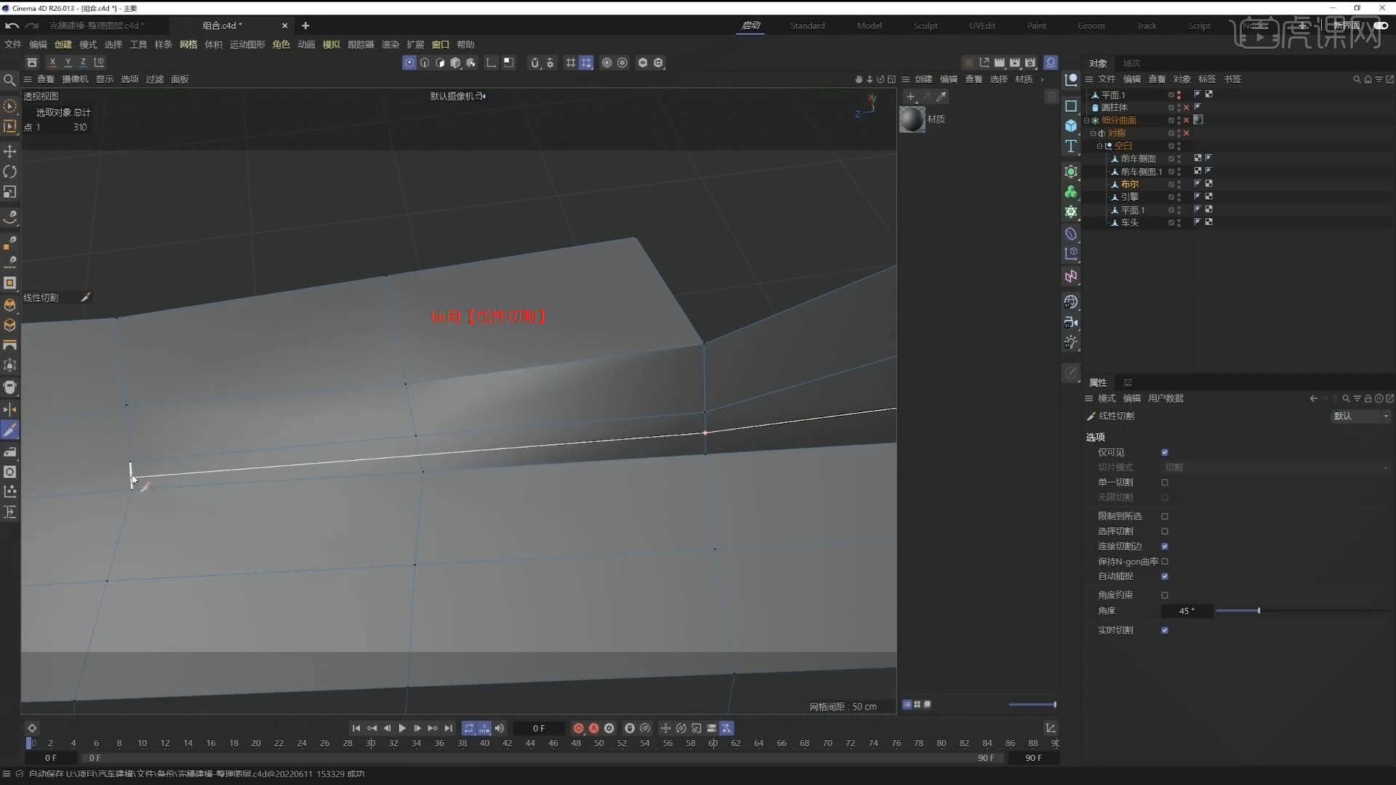Open the 网格 menu in main menu bar
Screen dimensions: 1396x785
[x=188, y=44]
